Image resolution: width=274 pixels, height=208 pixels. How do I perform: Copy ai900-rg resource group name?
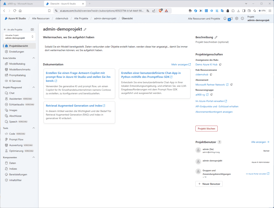[211, 94]
